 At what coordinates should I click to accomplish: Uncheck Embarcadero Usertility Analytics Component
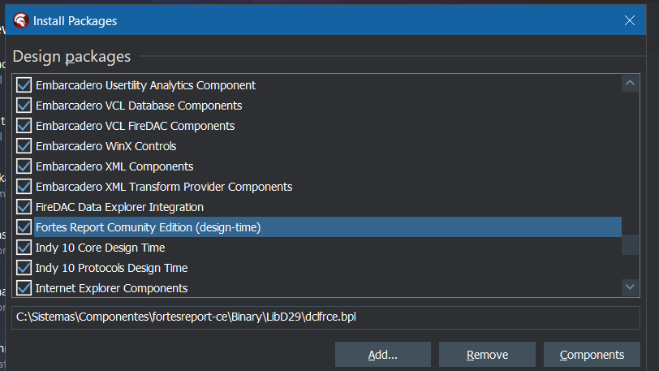(x=24, y=85)
